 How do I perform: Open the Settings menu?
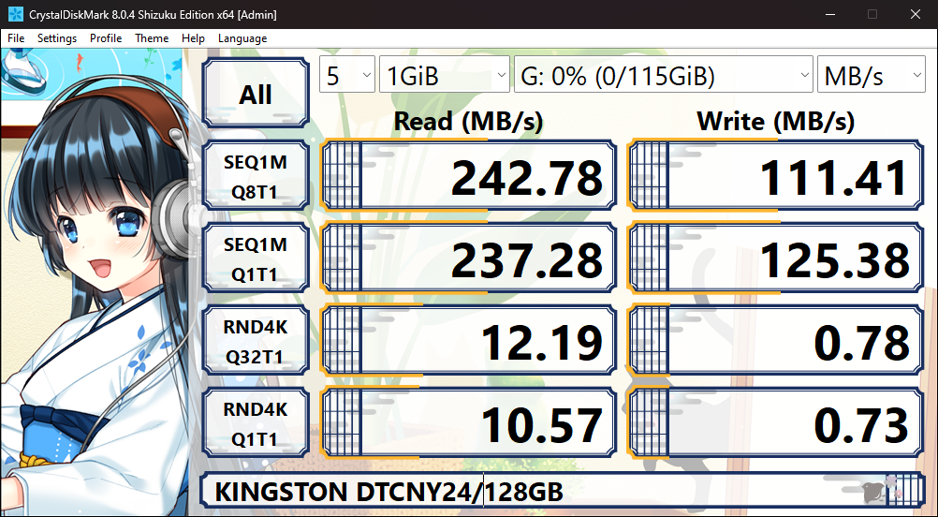(x=57, y=38)
